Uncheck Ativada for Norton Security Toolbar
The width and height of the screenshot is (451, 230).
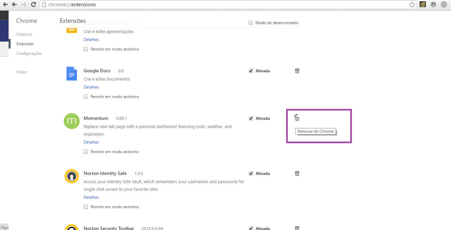pos(251,228)
